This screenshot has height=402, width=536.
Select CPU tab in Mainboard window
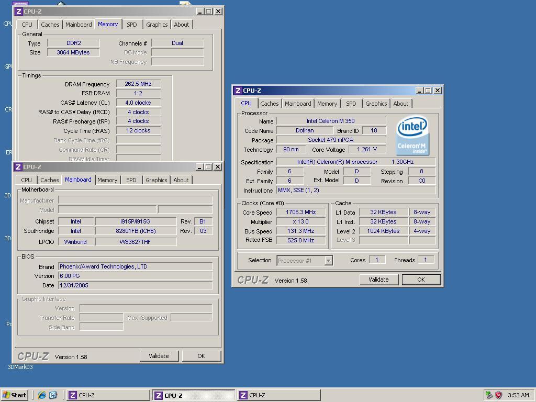(26, 180)
